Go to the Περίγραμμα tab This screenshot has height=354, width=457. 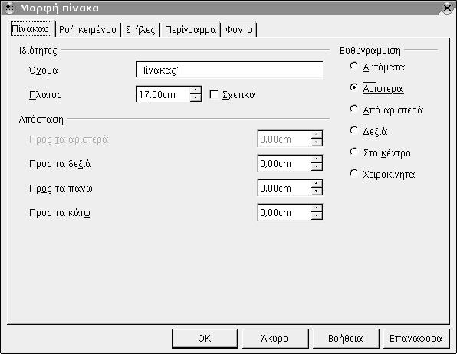click(x=190, y=29)
